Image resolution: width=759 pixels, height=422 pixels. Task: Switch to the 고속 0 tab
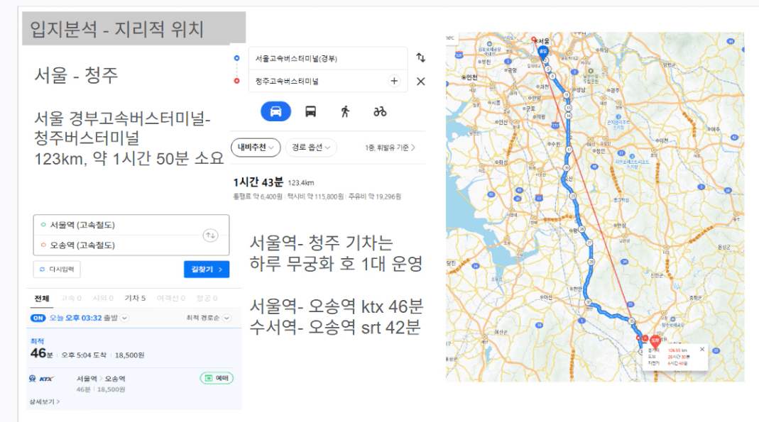click(71, 299)
